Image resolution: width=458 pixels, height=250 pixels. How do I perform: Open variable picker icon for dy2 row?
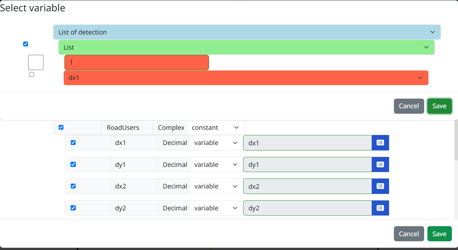[x=380, y=208]
